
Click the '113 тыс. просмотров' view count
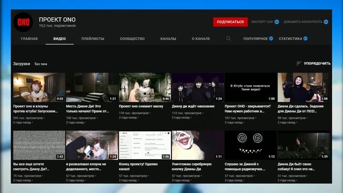[187, 113]
